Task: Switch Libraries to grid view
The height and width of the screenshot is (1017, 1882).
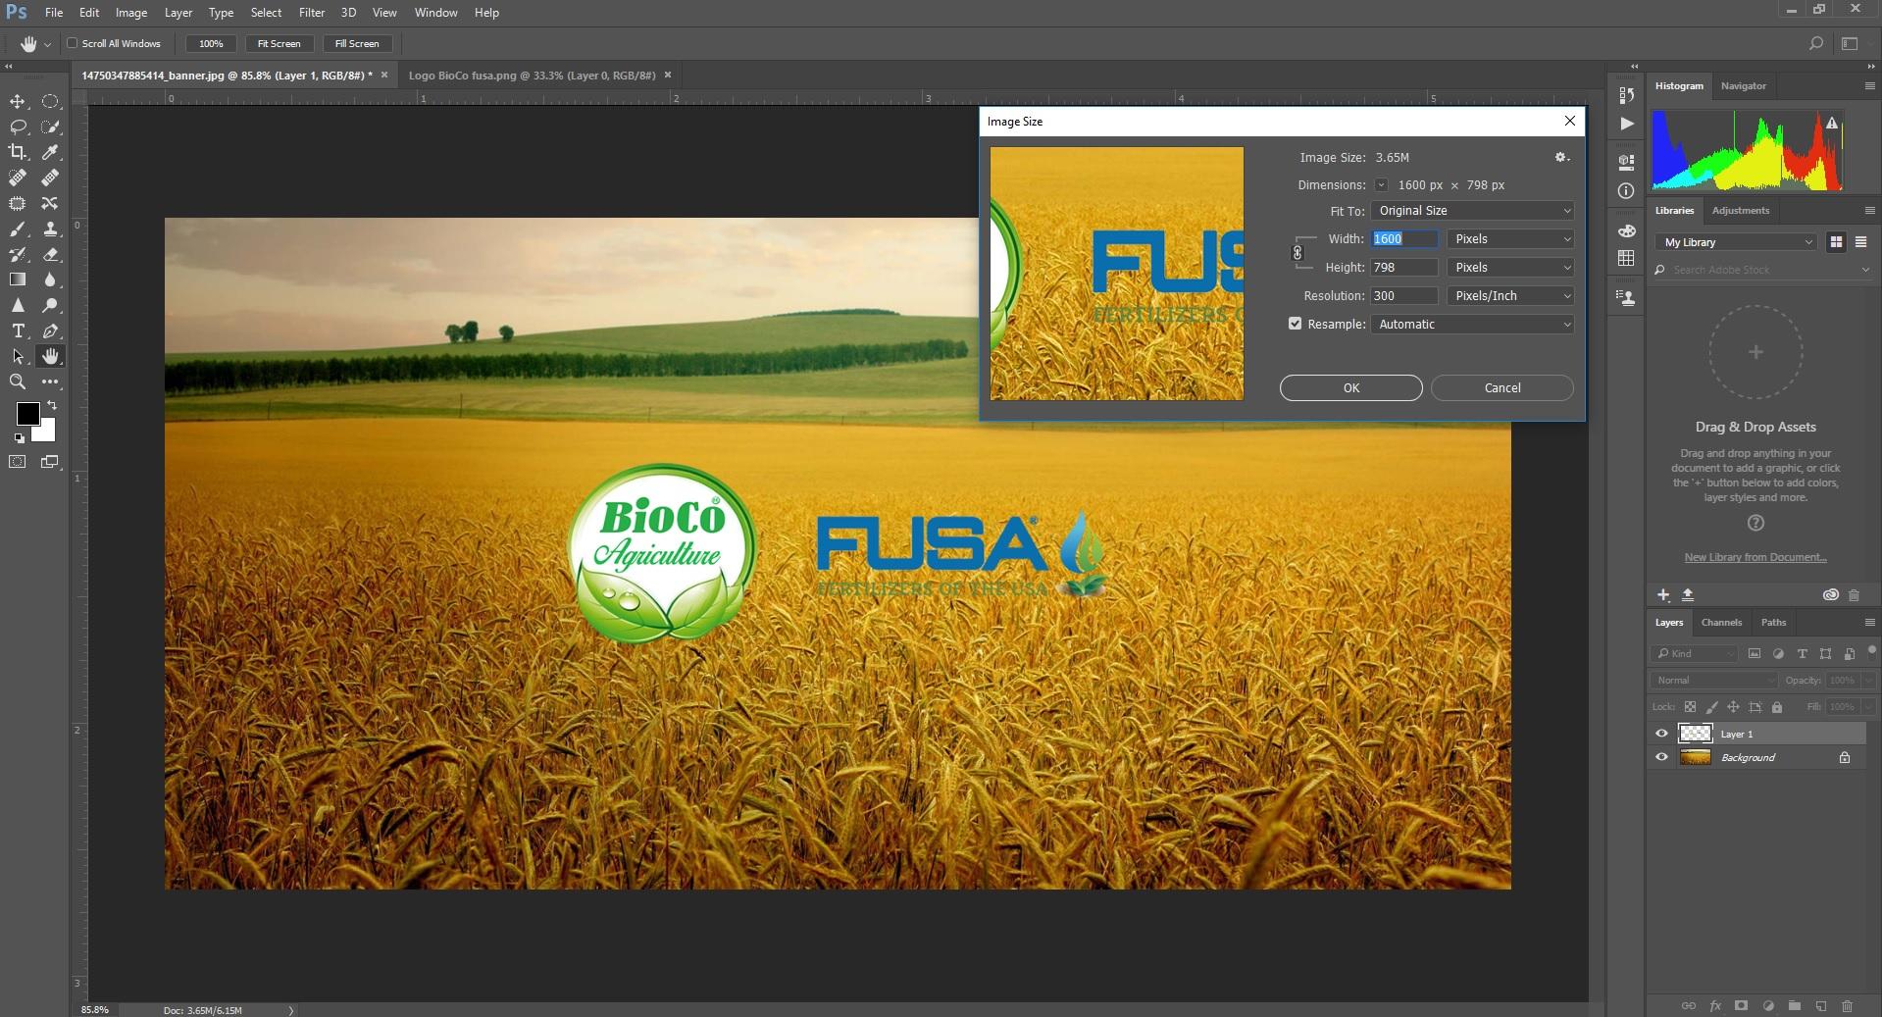Action: 1836,242
